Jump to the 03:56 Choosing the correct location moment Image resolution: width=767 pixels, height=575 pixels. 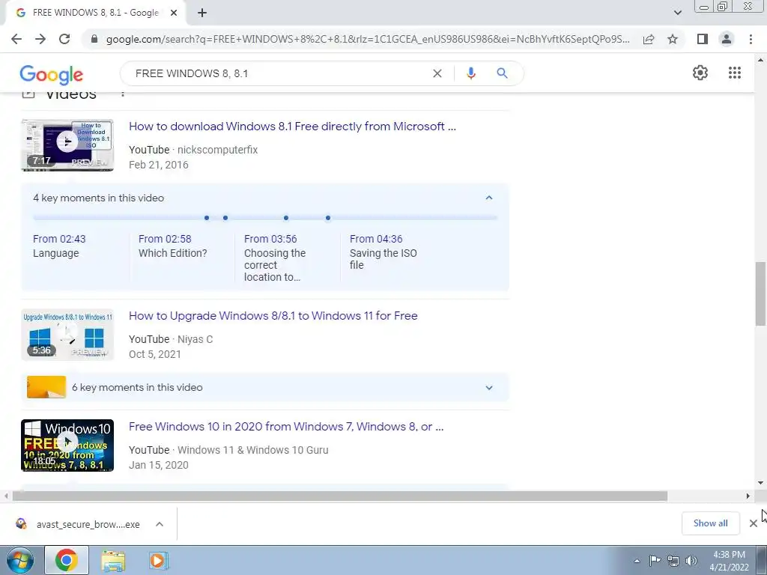tap(275, 258)
